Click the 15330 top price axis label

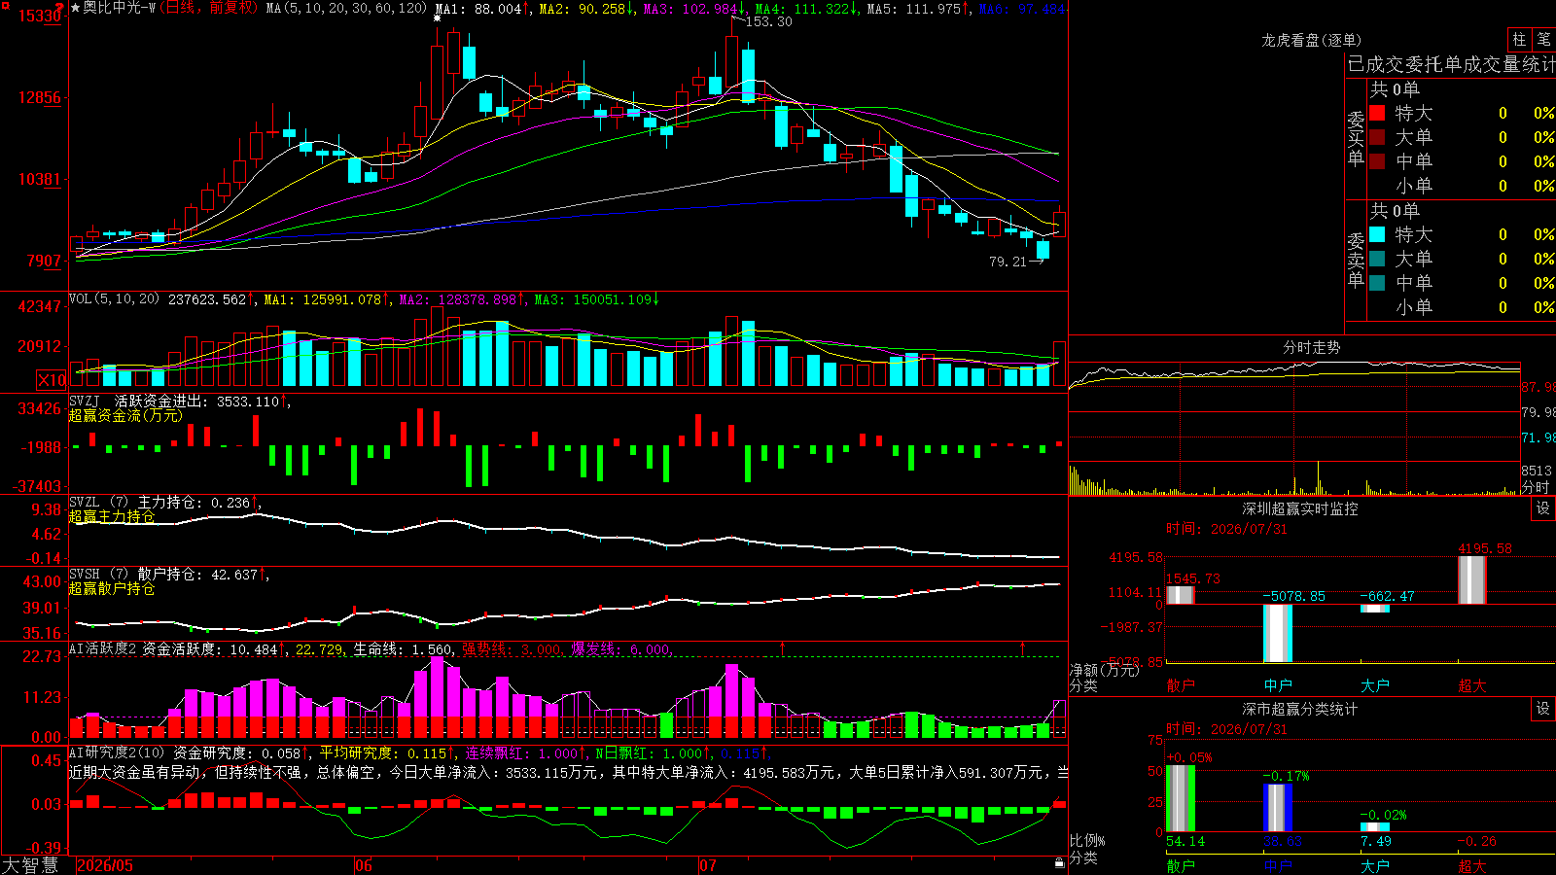click(x=39, y=16)
